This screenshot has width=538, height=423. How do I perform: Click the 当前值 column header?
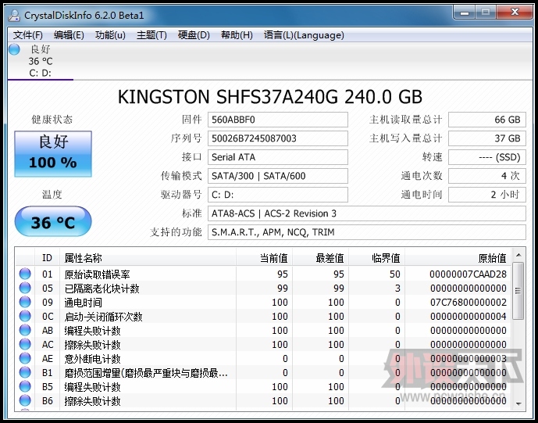tap(264, 257)
